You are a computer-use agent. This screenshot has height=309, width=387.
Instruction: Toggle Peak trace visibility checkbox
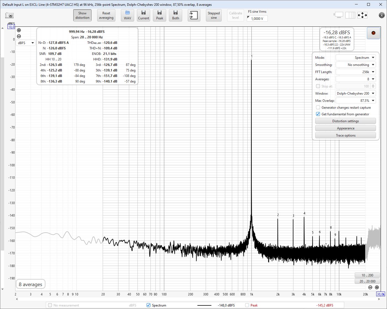(x=247, y=305)
